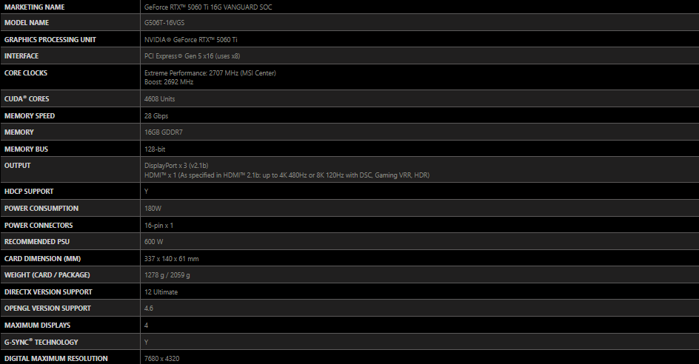The image size is (699, 364).
Task: Click the HDCP SUPPORT label
Action: 29,192
